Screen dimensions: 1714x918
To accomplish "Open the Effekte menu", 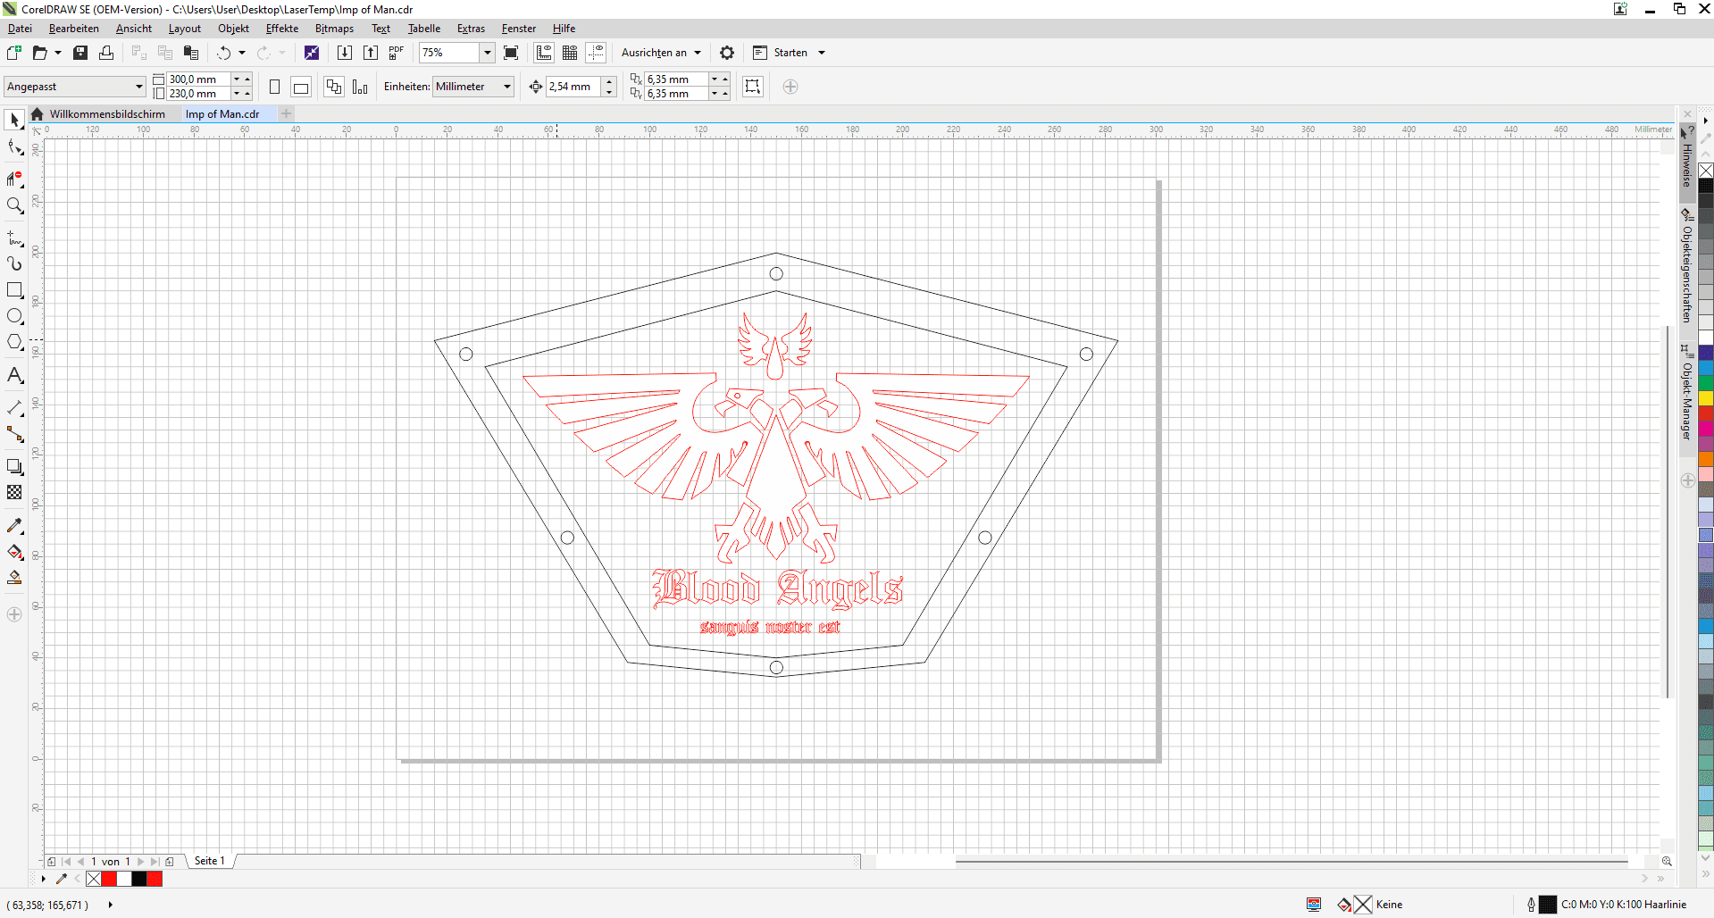I will click(x=282, y=29).
